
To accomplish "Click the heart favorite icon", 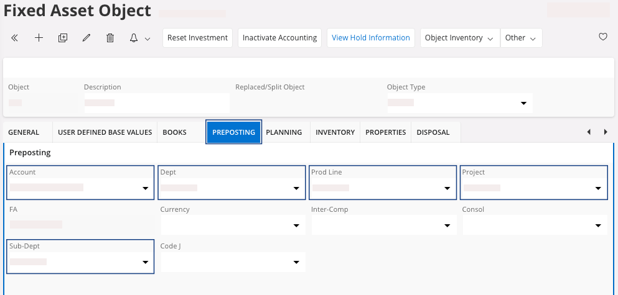I will coord(602,37).
